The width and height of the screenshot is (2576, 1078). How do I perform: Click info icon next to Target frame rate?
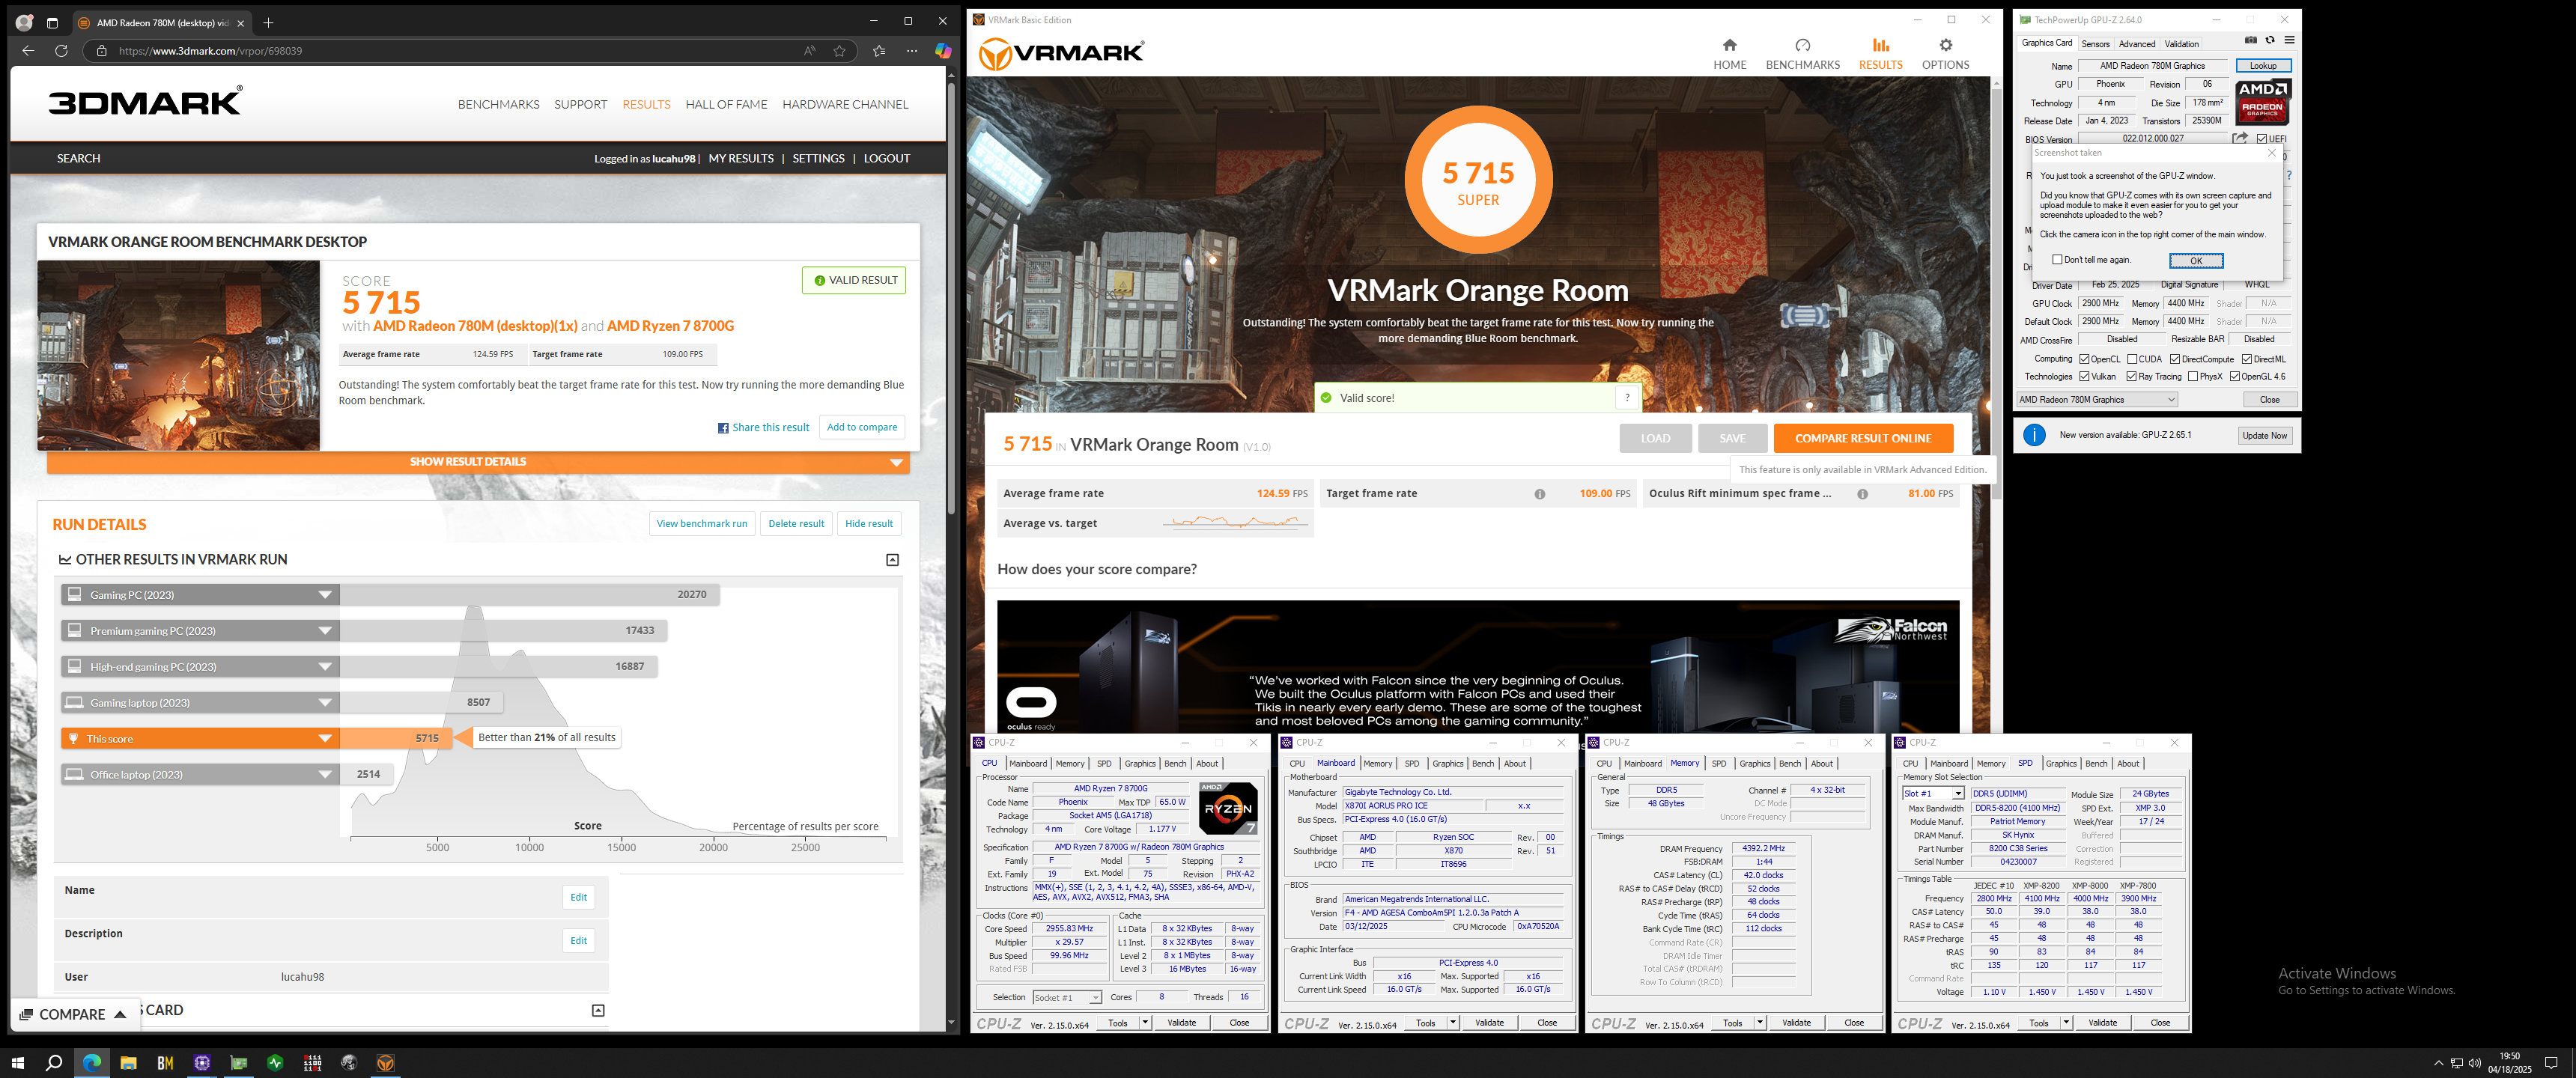(x=1540, y=494)
